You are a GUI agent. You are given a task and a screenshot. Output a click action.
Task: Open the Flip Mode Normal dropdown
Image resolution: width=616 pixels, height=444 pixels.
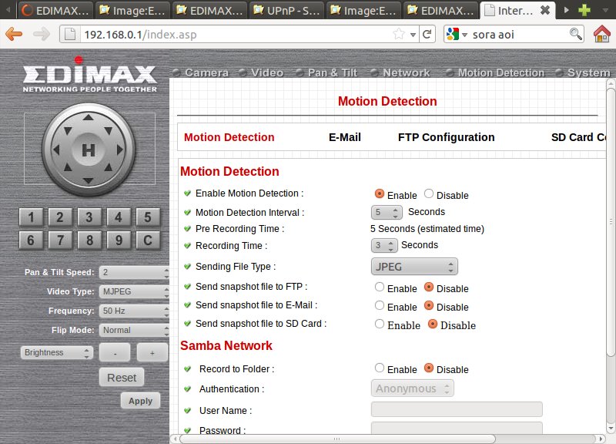(134, 330)
